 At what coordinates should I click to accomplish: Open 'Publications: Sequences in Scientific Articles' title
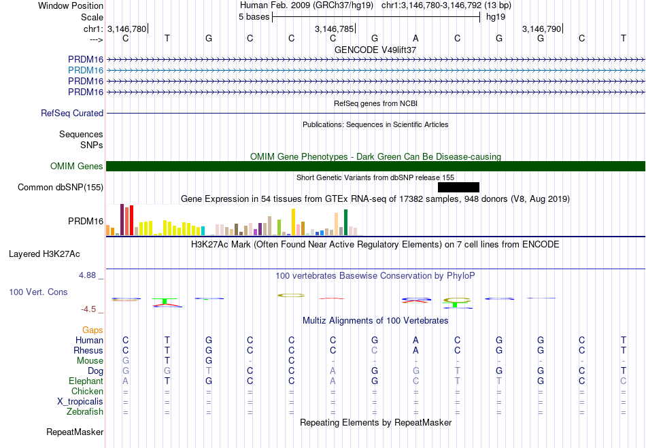pos(375,125)
